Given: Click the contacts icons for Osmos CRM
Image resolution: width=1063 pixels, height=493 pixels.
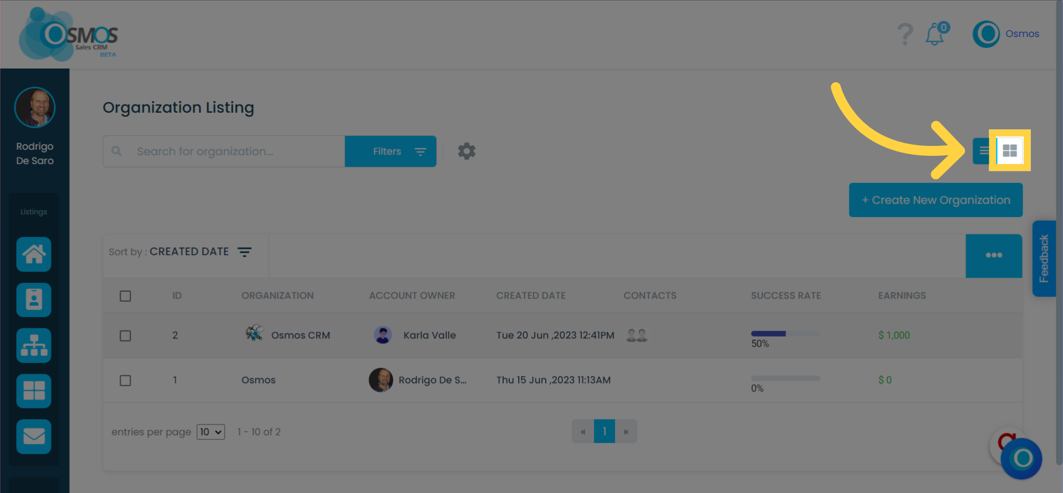Looking at the screenshot, I should coord(637,335).
